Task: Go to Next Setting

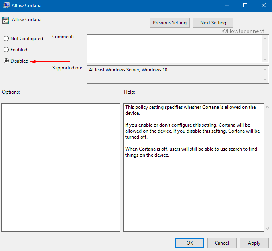Action: (x=213, y=23)
